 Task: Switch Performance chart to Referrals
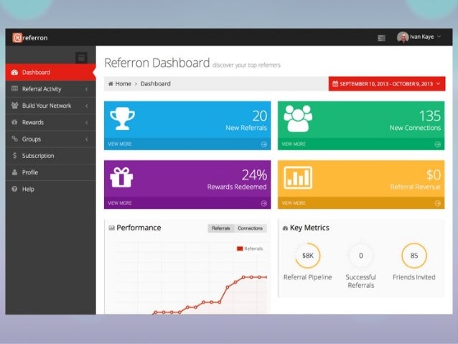tap(221, 228)
